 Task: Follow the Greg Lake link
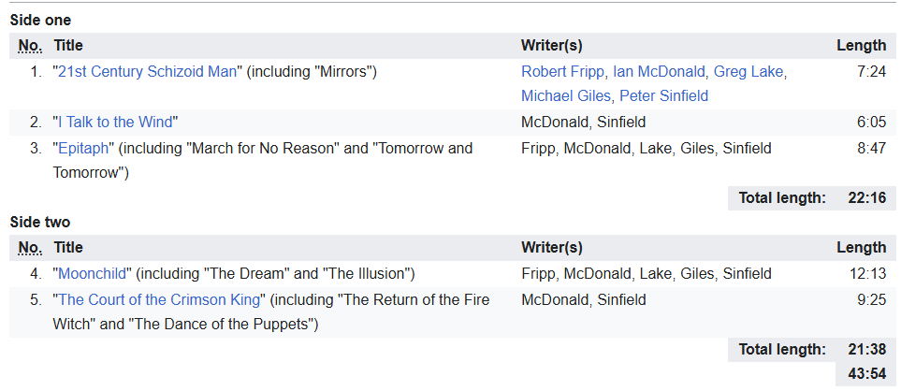pos(751,72)
